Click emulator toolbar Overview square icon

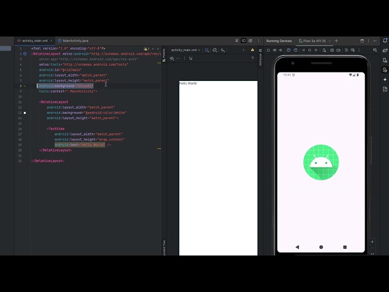pos(316,50)
